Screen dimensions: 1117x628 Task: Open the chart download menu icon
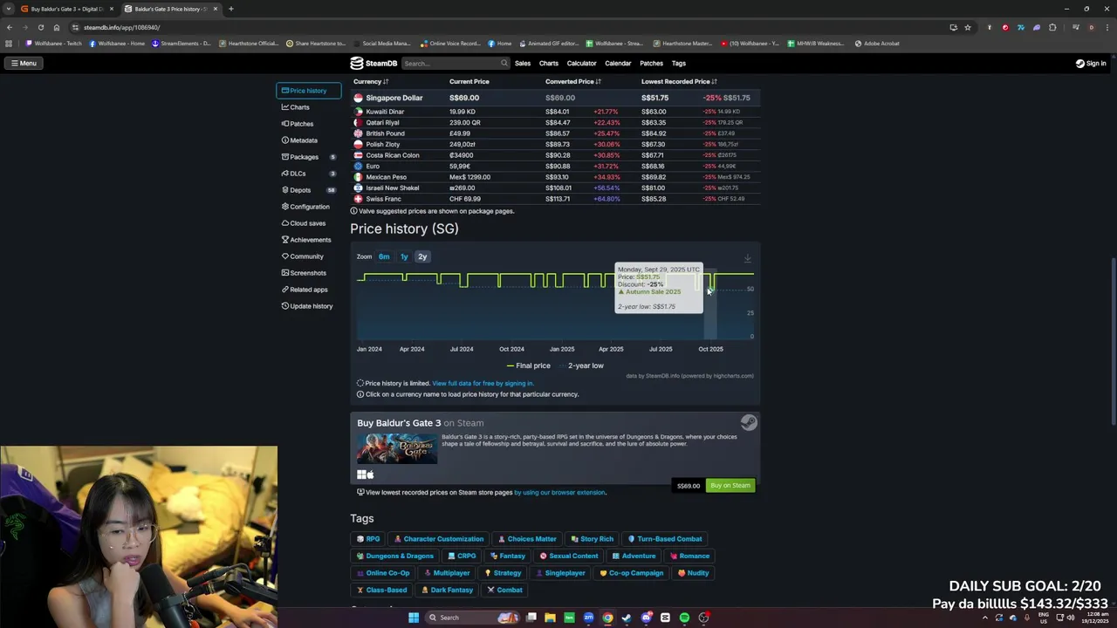pos(747,259)
